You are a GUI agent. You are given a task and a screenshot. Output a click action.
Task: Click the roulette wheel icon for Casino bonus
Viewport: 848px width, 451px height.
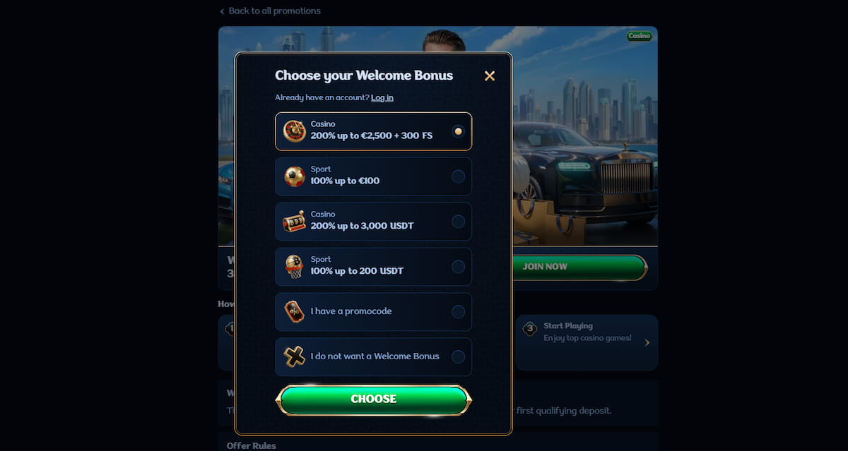point(294,131)
